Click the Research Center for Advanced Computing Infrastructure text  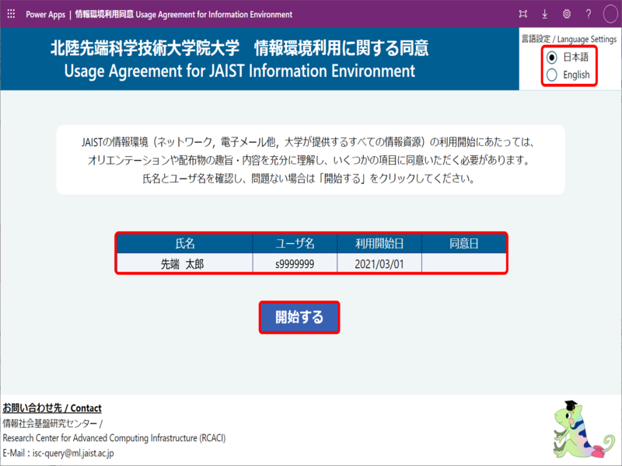coord(114,438)
